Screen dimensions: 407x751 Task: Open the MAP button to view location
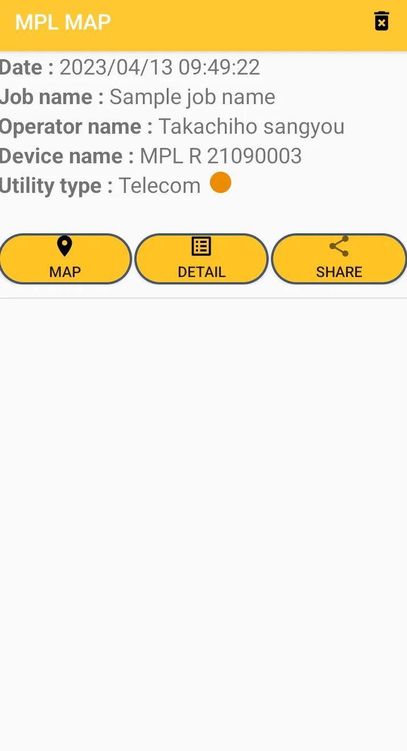(65, 259)
